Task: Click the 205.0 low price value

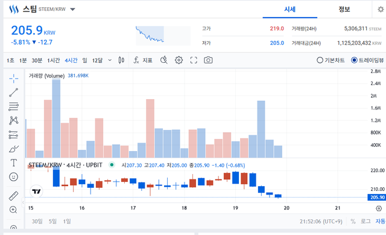Action: [x=277, y=43]
